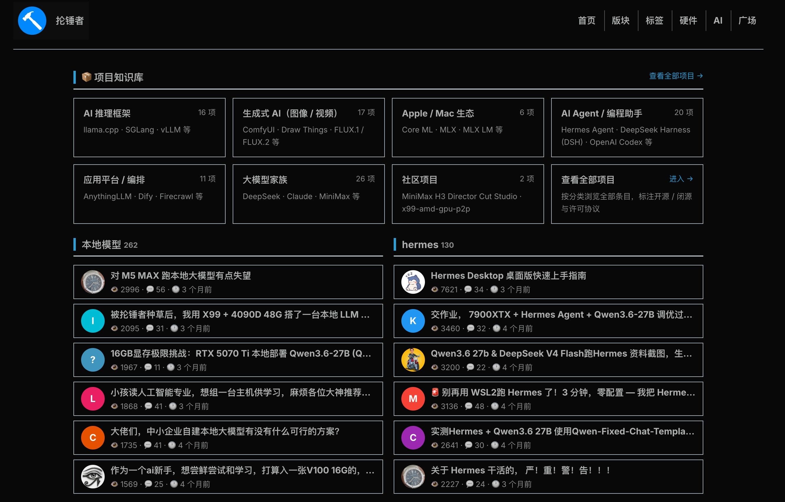
Task: Click the red M avatar on WSL2 post
Action: point(413,399)
